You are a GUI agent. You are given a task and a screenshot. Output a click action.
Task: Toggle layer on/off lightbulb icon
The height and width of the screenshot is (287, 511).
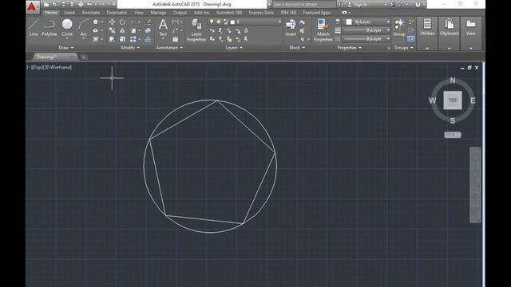(212, 22)
